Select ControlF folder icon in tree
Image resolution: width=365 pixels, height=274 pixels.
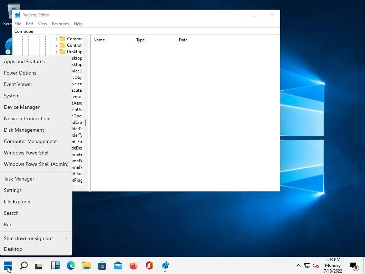tap(62, 45)
